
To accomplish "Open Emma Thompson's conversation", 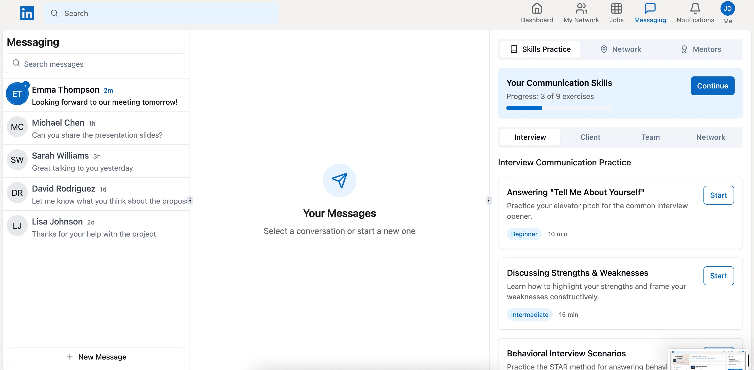I will (x=96, y=95).
